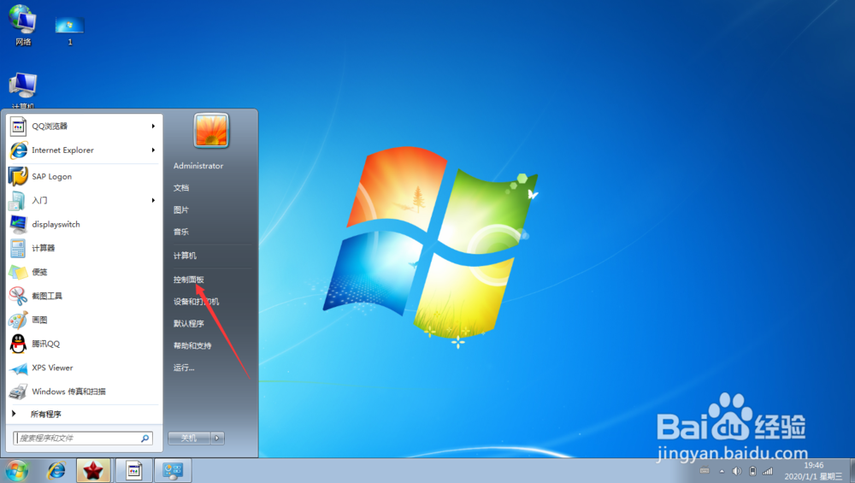Click the red star taskbar app
Viewport: 855px width, 483px height.
click(x=93, y=470)
